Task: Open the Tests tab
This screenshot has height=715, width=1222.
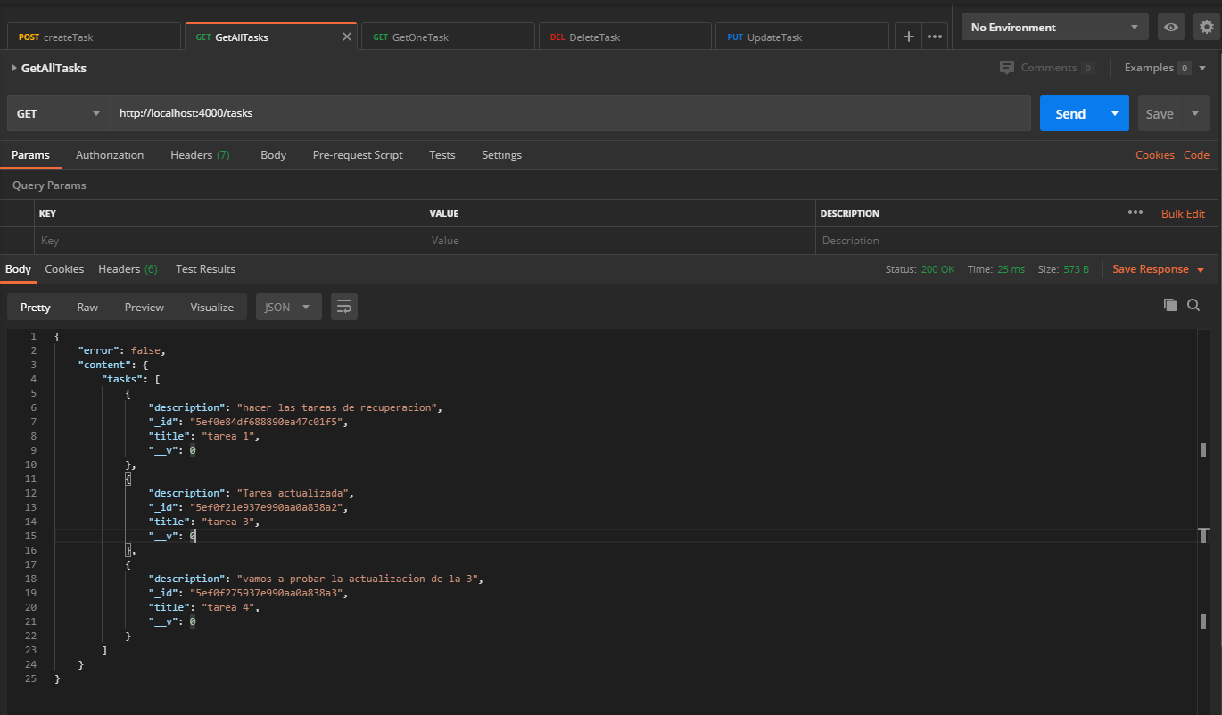Action: coord(442,155)
